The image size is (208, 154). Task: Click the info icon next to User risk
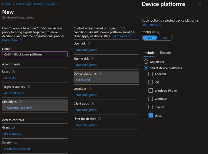click(89, 44)
